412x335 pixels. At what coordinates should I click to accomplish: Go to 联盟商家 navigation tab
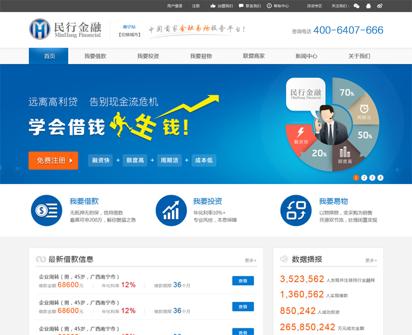[254, 56]
